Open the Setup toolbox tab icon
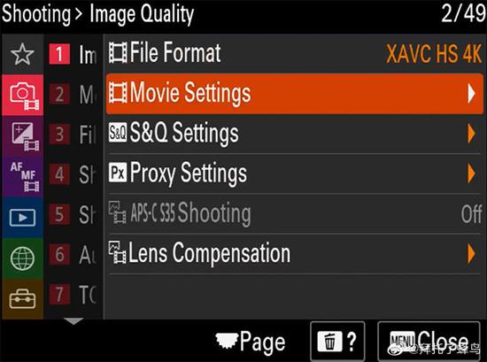This screenshot has height=362, width=487. [x=22, y=299]
